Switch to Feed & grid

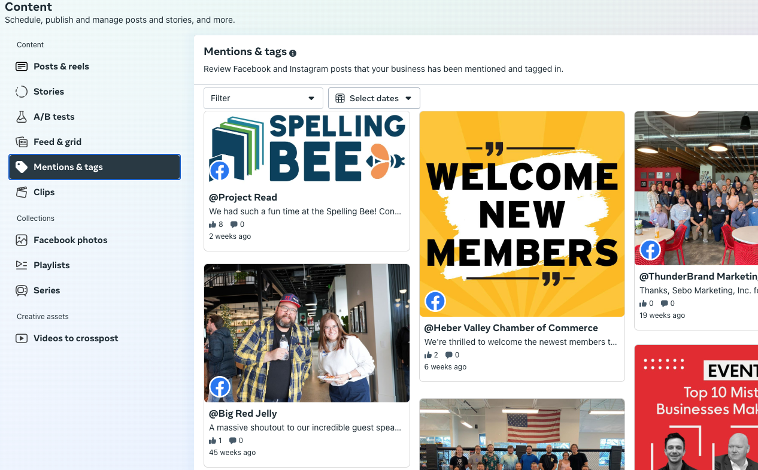(95, 142)
